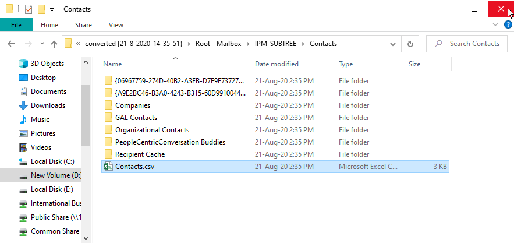Screen dimensions: 514x243
Task: Click the navigation pane scroll up arrow
Action: [86, 61]
